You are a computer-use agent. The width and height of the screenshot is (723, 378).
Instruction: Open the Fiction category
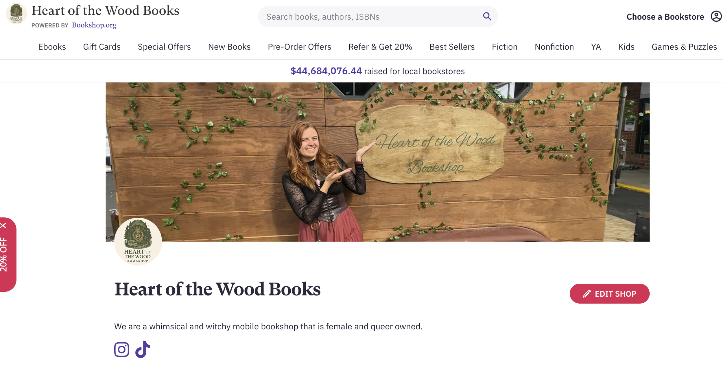504,47
